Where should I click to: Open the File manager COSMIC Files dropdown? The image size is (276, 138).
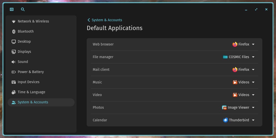pos(239,57)
